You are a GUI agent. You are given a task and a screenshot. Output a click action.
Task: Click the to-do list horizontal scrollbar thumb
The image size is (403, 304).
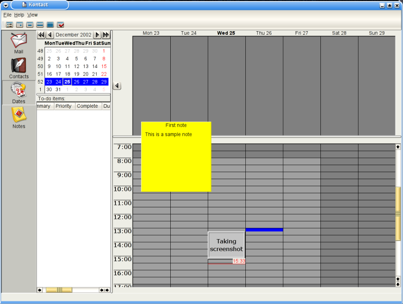(x=59, y=290)
